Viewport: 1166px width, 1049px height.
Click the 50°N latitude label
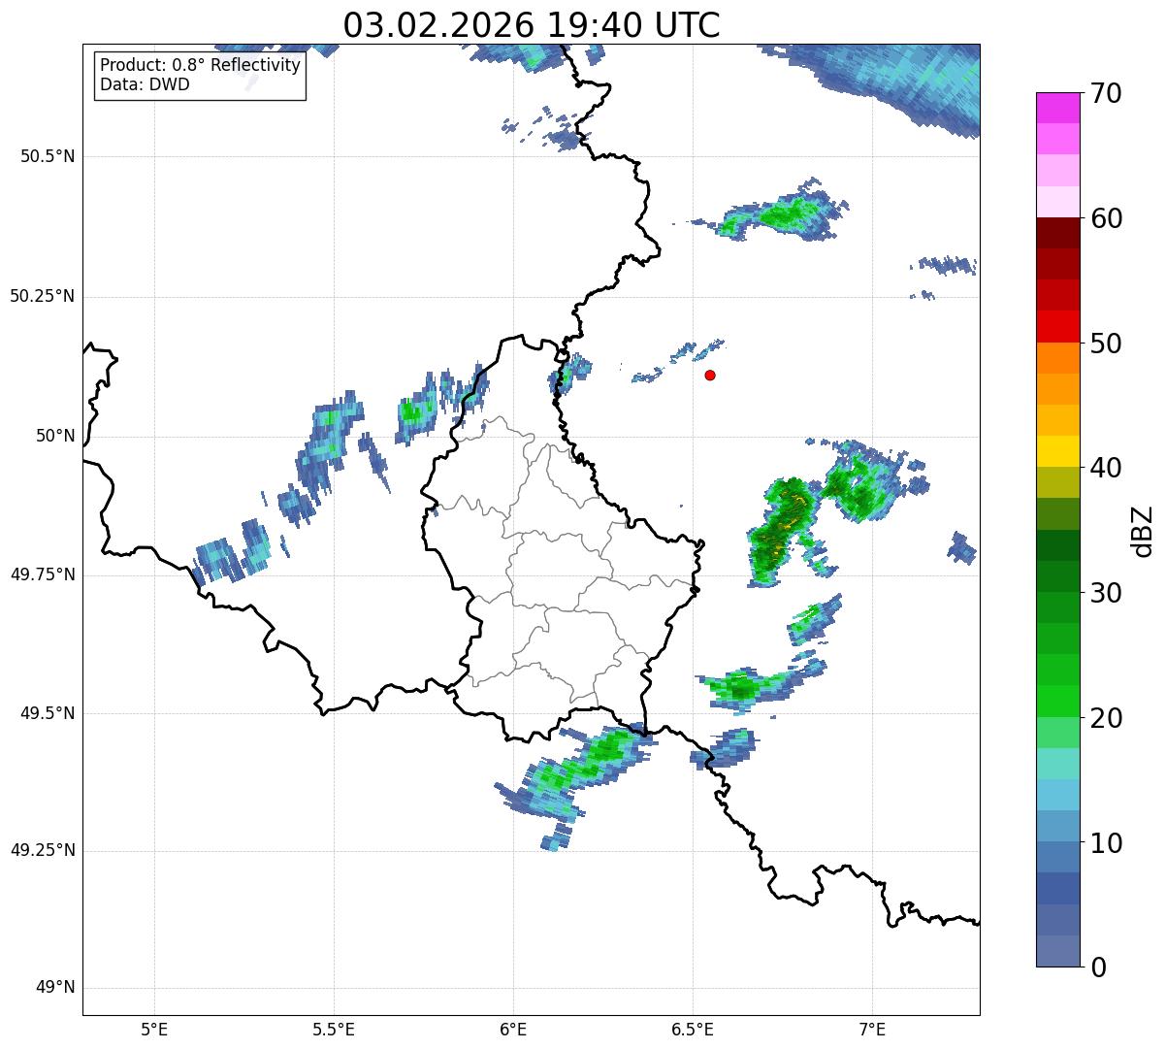(55, 436)
